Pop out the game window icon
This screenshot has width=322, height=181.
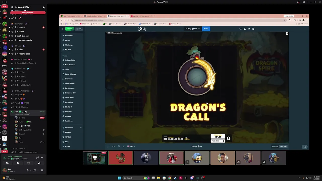tap(124, 146)
